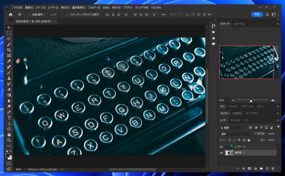Select the Ellipse shape tool
285x176 pixels.
9,129
